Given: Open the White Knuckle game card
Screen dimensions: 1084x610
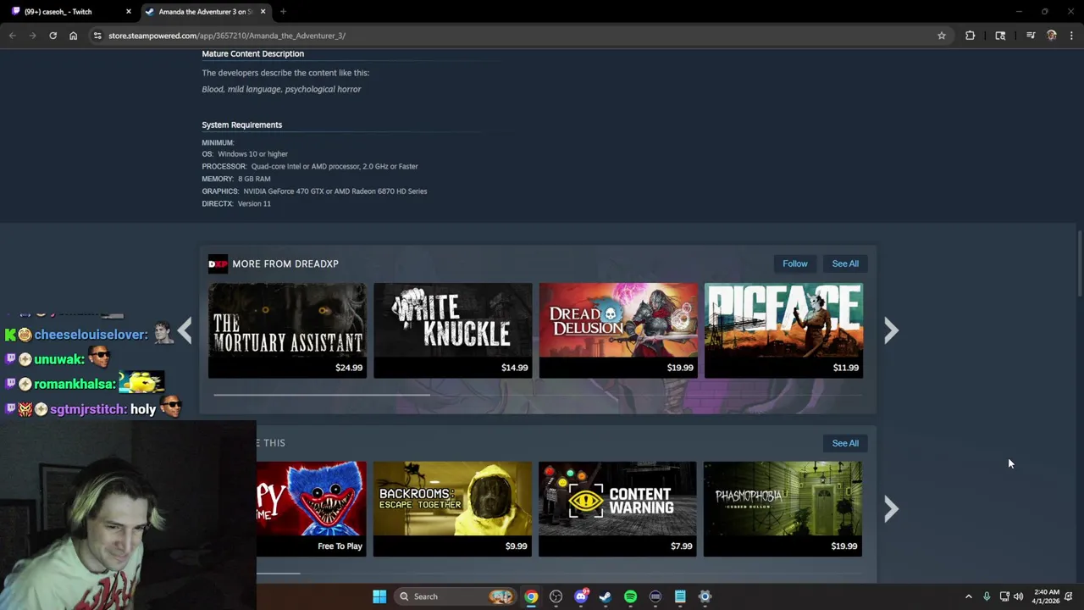Looking at the screenshot, I should [x=453, y=330].
